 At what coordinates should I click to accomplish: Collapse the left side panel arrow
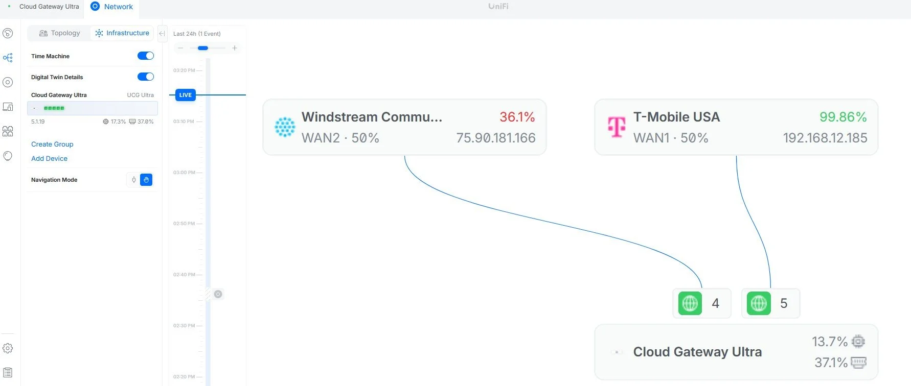162,34
